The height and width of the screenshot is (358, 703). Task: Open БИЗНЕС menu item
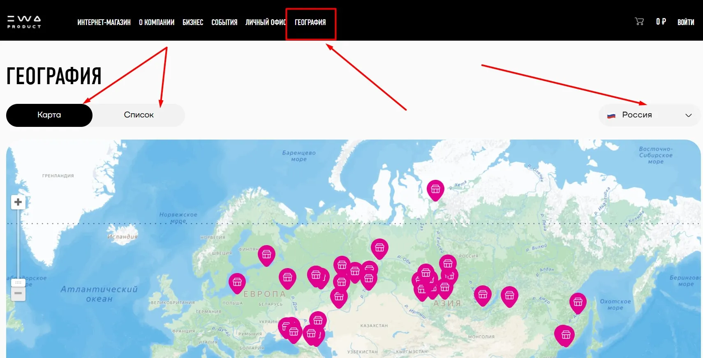[193, 22]
